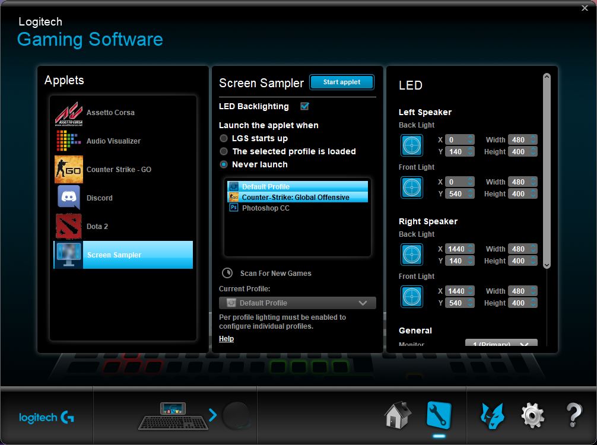This screenshot has width=597, height=445.
Task: Click the Right Speaker Back Light X stepper
Action: (x=471, y=249)
